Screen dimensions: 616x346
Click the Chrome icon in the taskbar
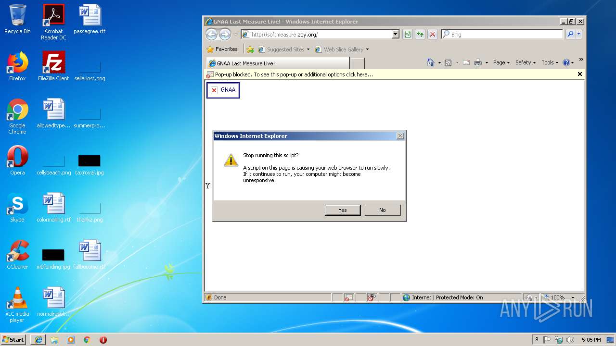coord(87,340)
